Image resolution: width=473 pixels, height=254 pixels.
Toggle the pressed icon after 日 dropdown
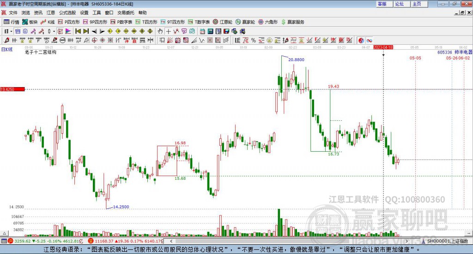click(18, 31)
